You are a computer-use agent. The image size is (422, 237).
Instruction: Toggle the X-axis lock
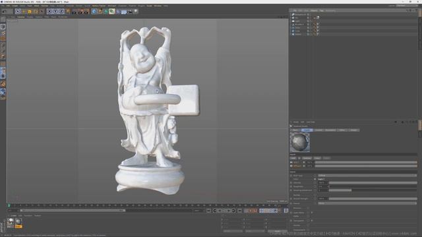click(x=49, y=12)
